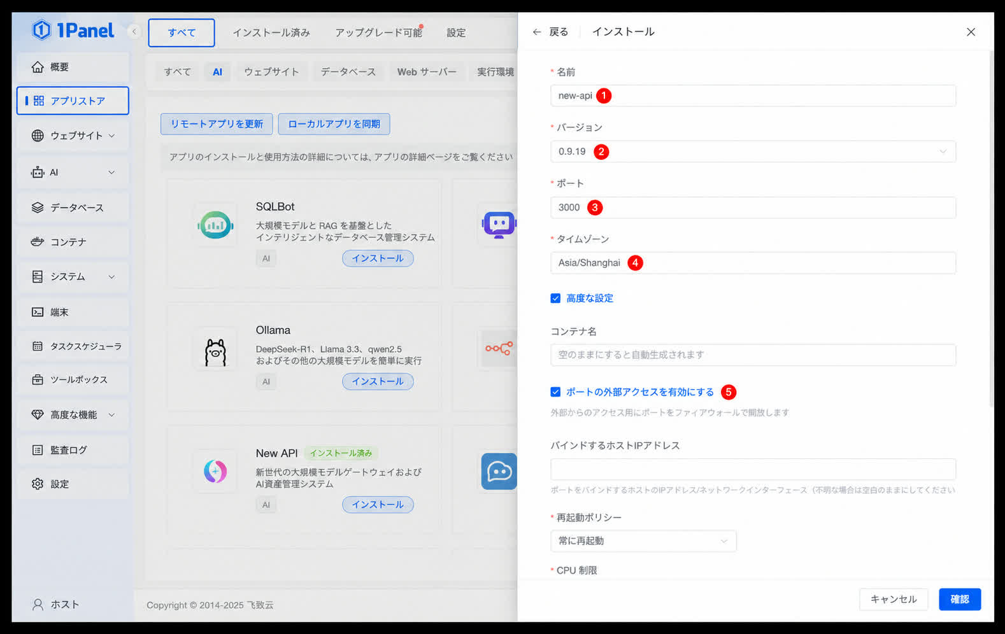Click New API's インストール button
The image size is (1005, 634).
(378, 505)
